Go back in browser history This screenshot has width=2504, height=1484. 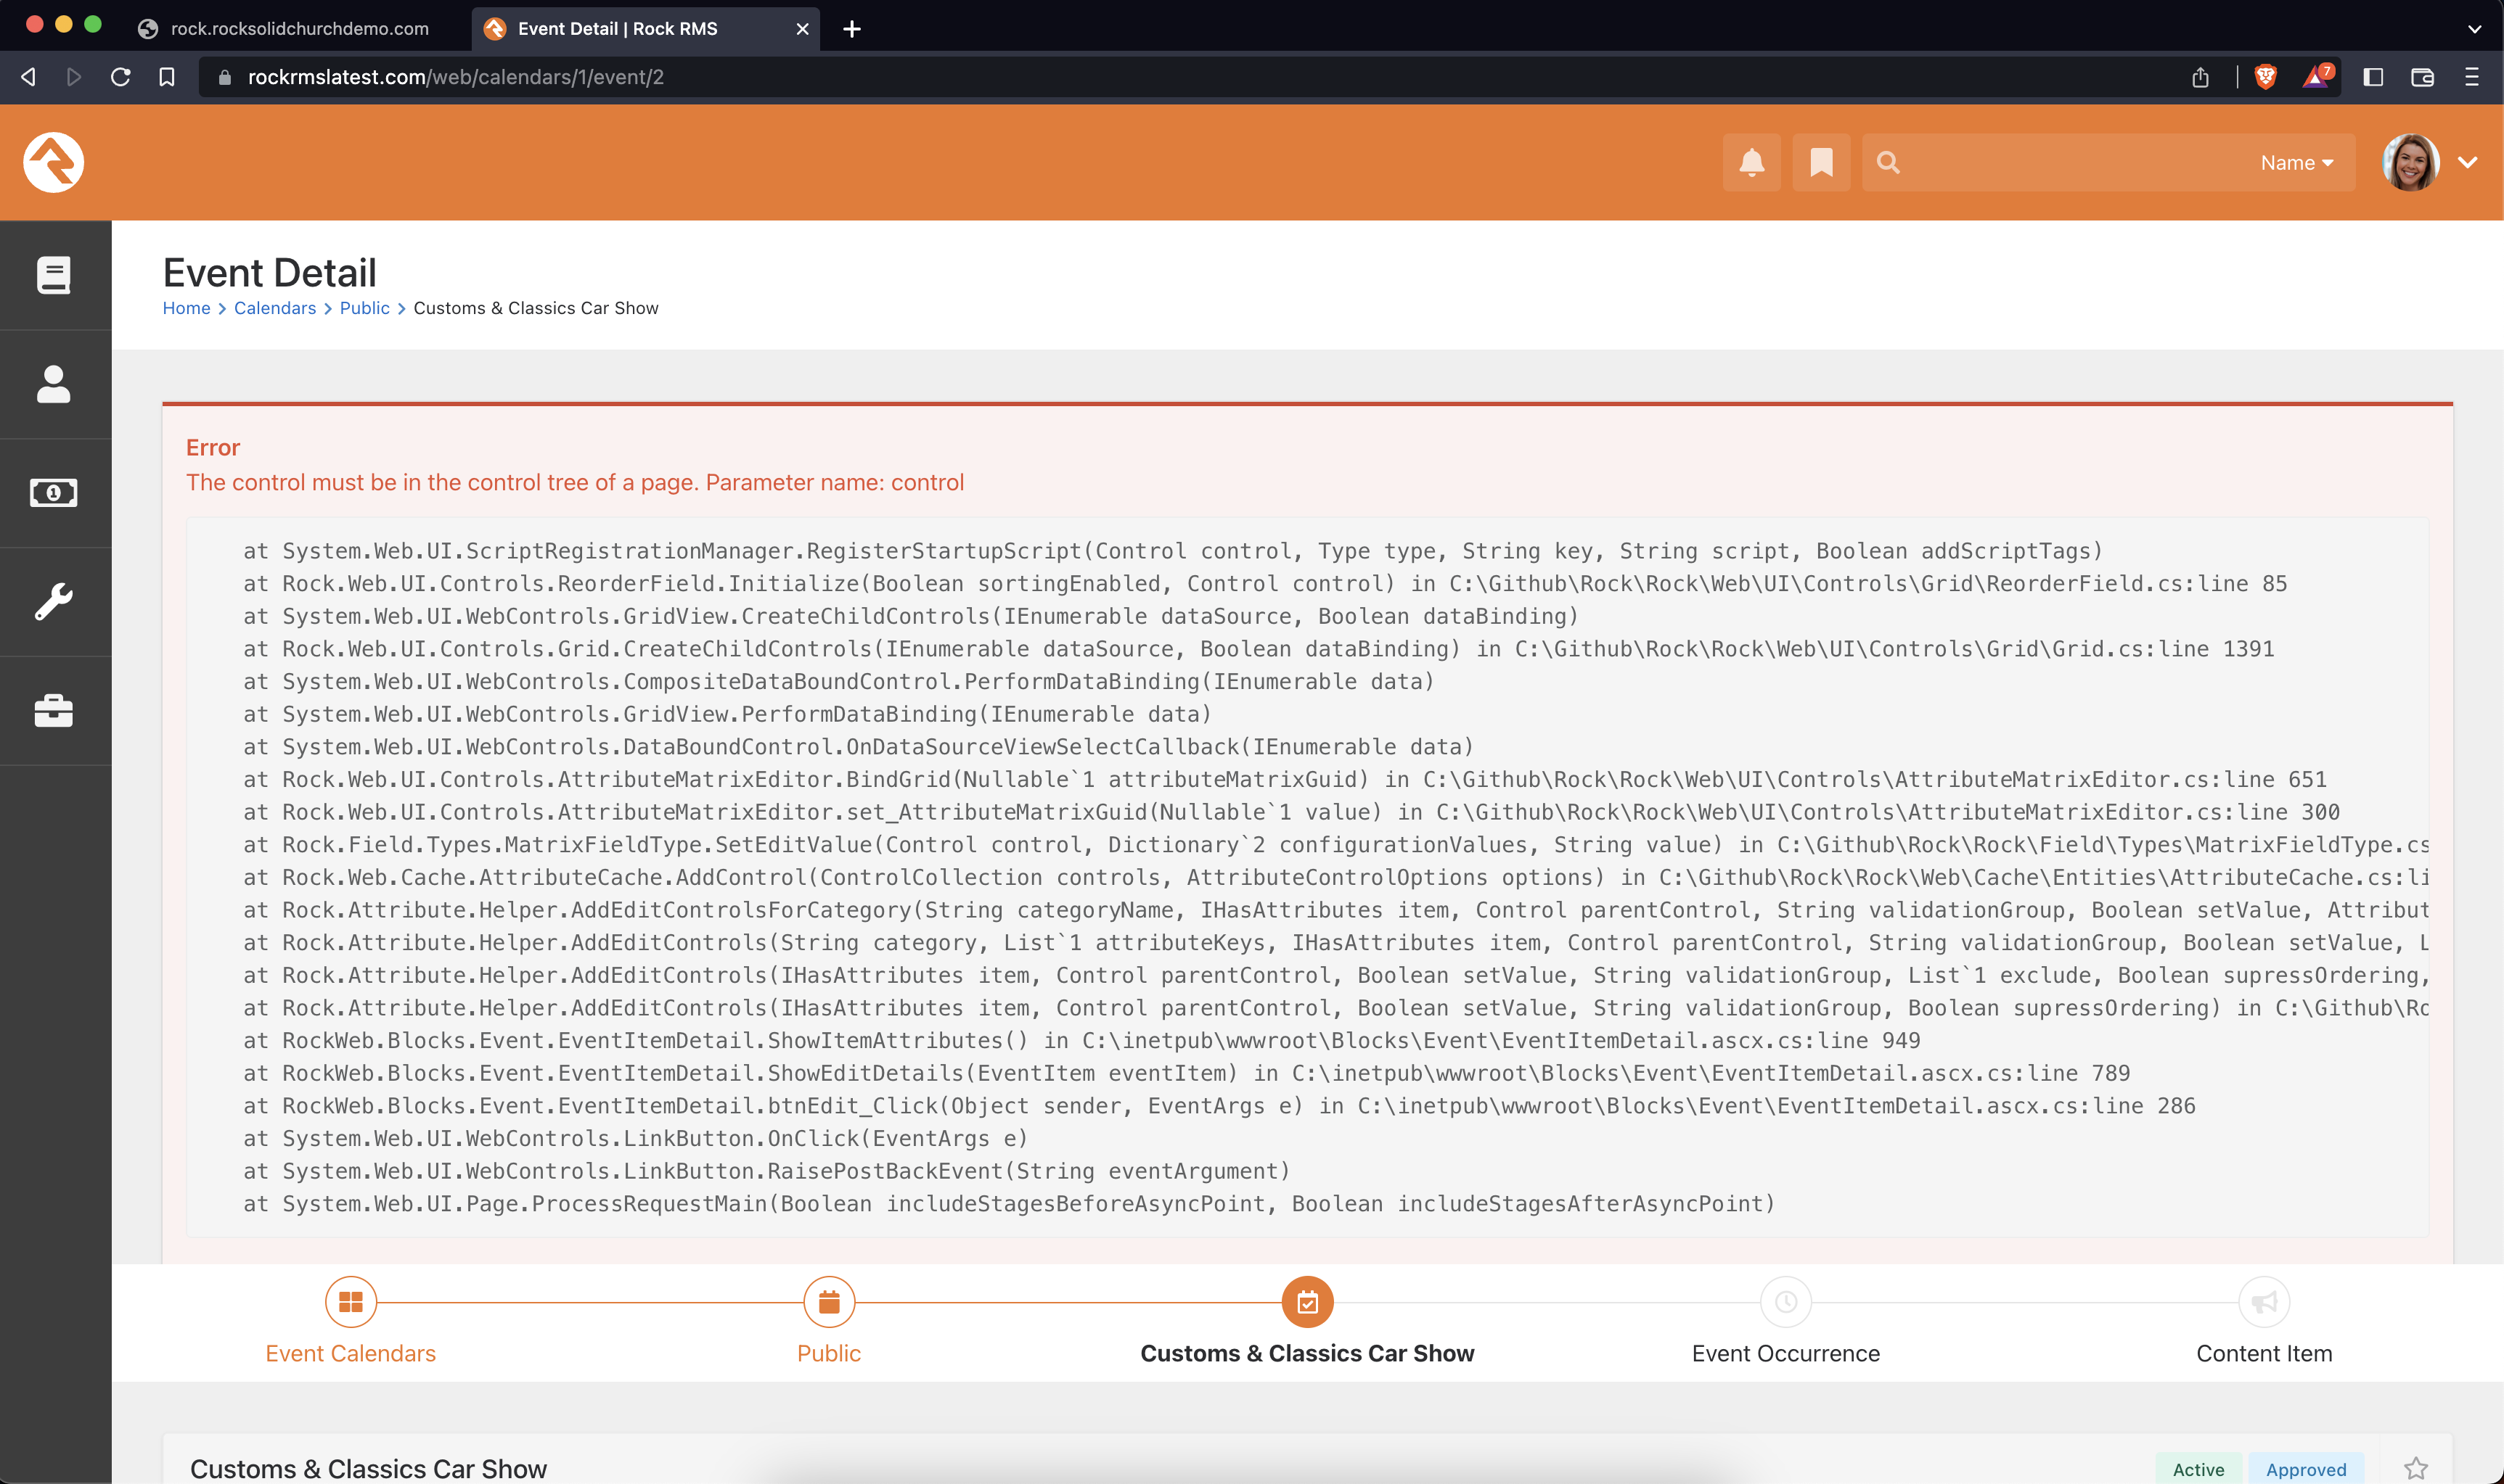coord(28,77)
